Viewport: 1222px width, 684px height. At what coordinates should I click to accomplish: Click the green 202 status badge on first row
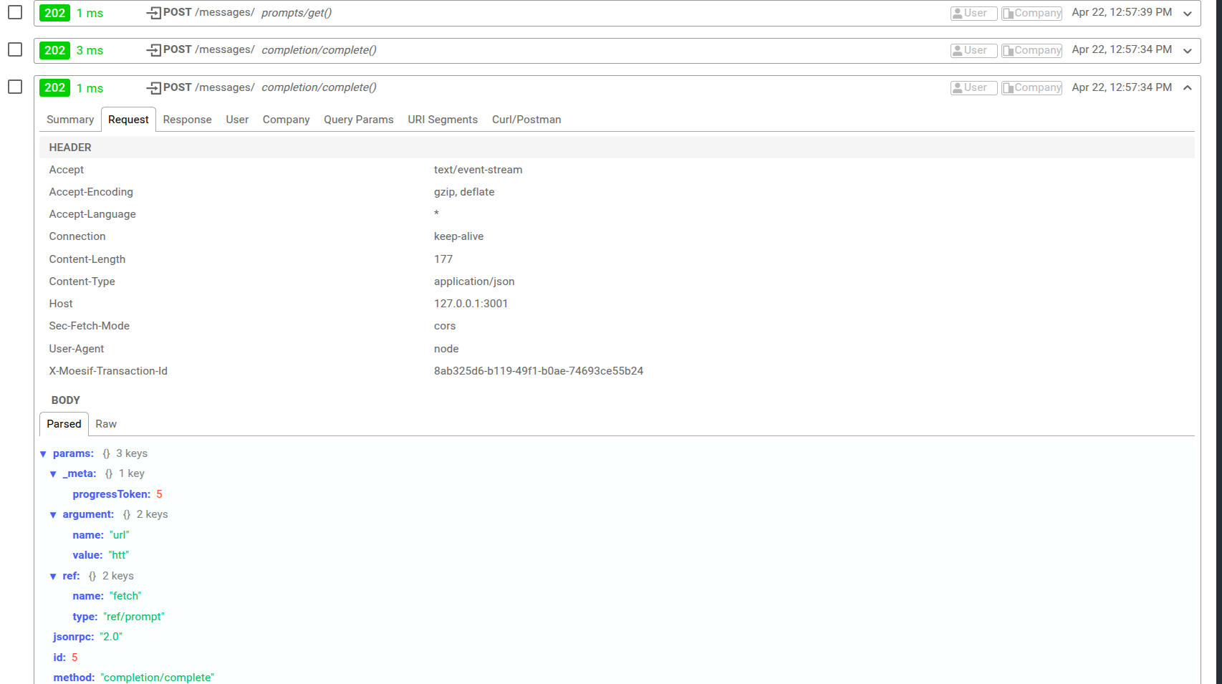click(54, 12)
